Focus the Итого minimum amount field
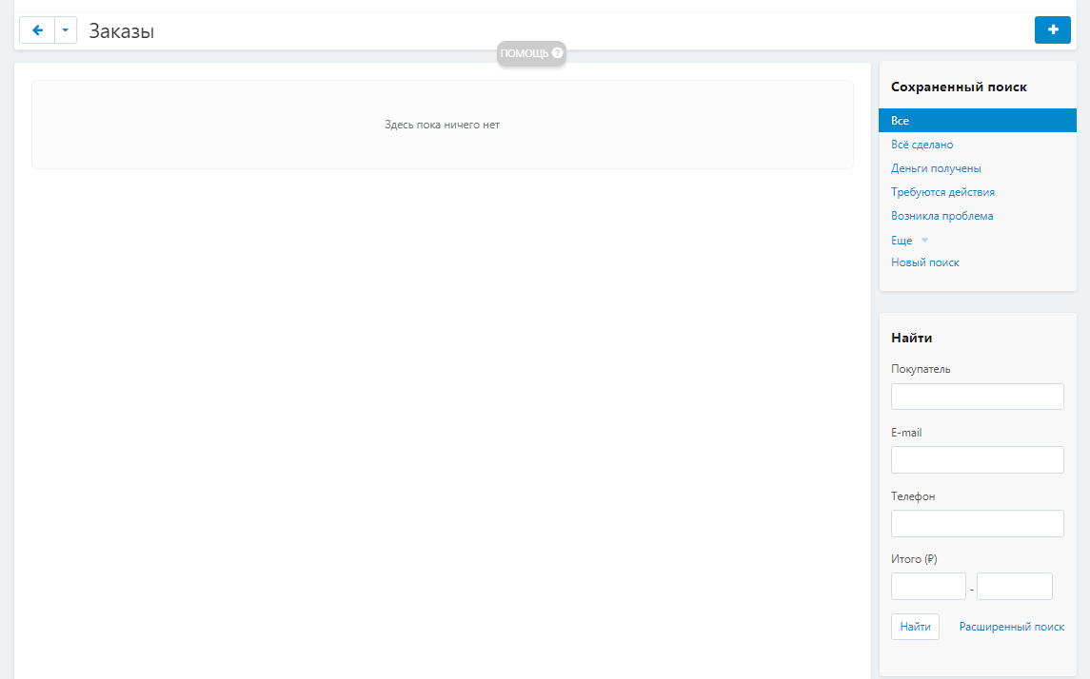This screenshot has width=1090, height=679. tap(929, 586)
